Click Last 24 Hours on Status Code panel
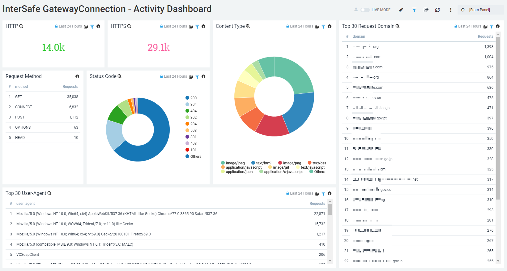 173,76
